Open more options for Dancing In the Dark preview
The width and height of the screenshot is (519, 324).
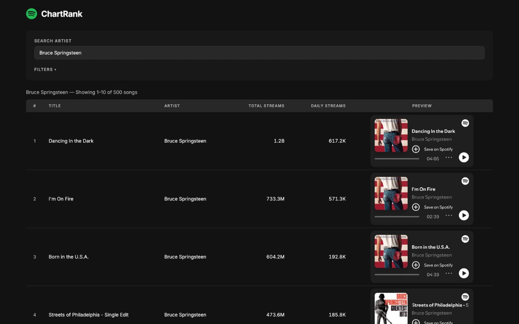tap(449, 157)
